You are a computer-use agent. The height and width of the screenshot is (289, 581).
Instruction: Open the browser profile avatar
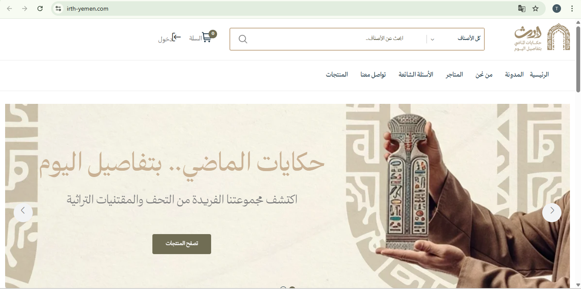[x=557, y=9]
